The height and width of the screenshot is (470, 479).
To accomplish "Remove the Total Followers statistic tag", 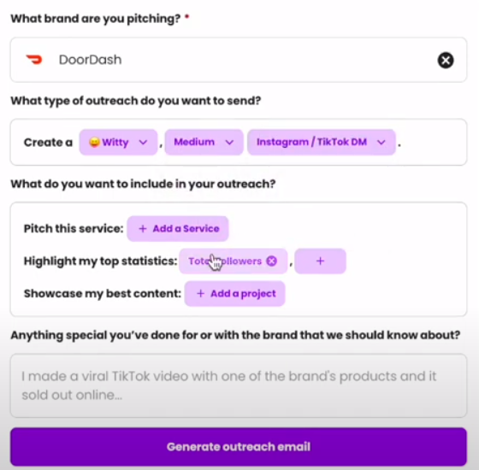I will pos(272,261).
